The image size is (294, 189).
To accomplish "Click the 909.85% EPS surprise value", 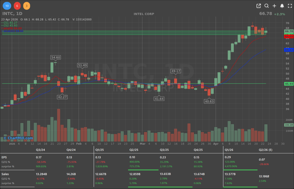I will tap(41, 166).
